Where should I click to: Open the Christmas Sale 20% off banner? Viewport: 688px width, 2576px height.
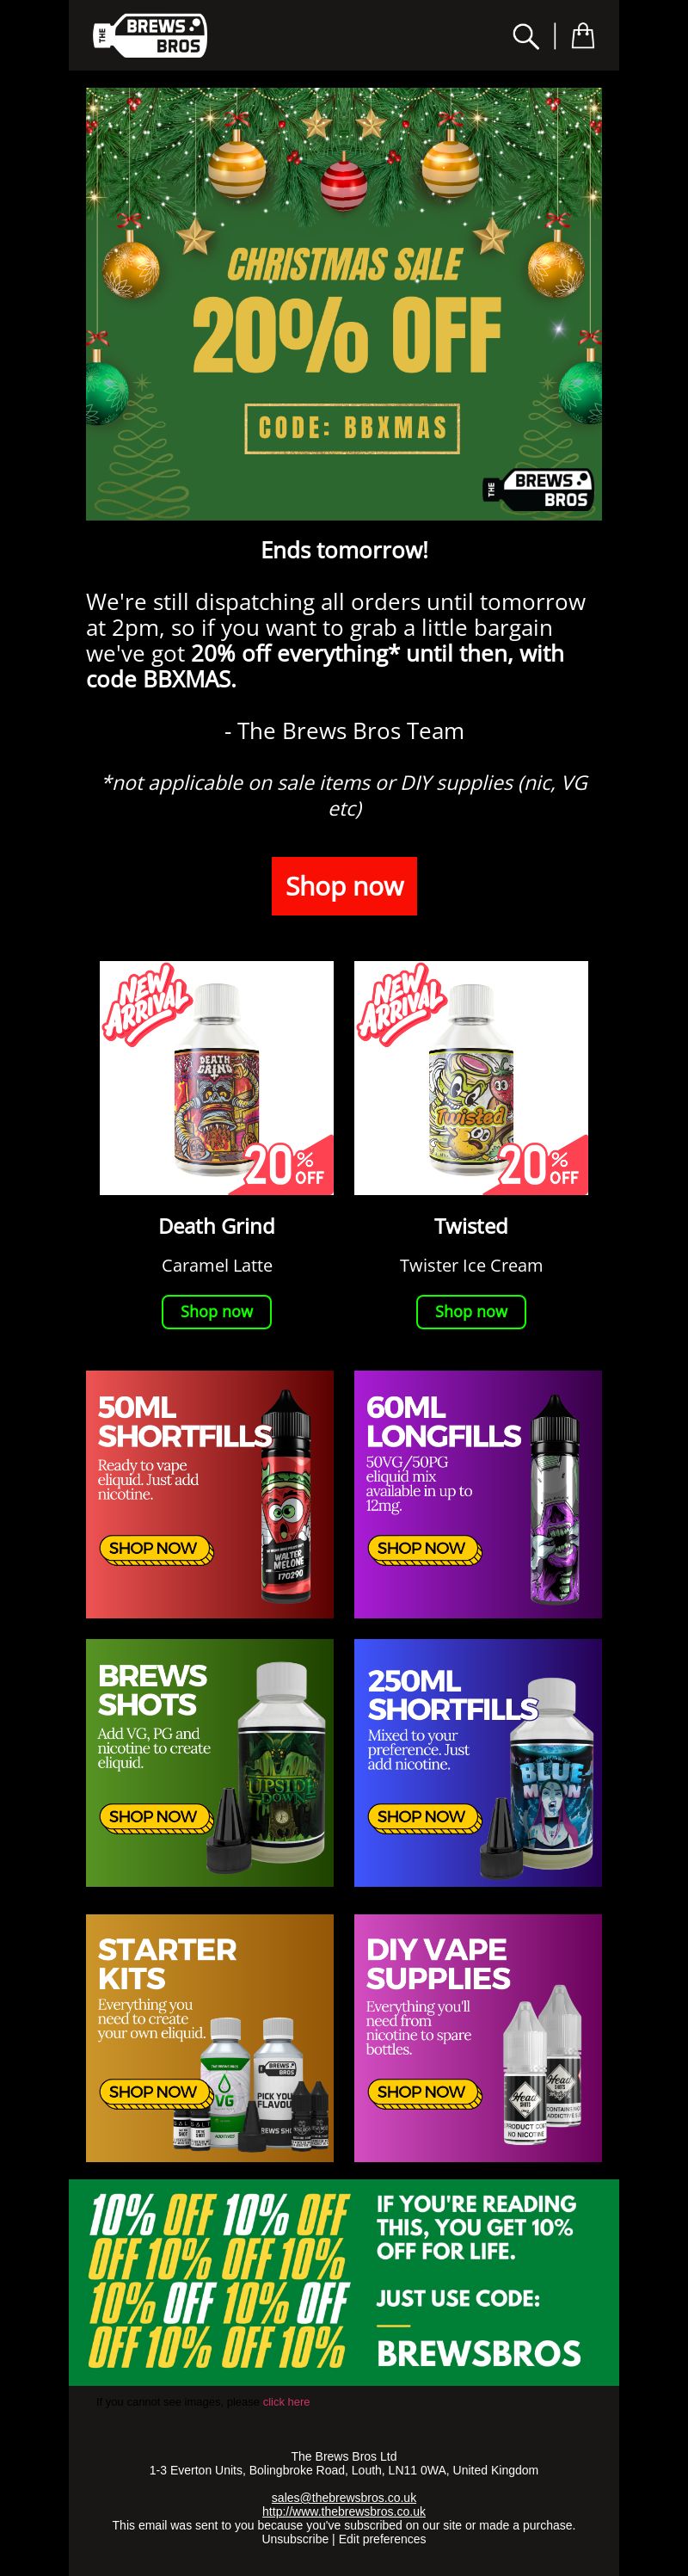point(344,304)
